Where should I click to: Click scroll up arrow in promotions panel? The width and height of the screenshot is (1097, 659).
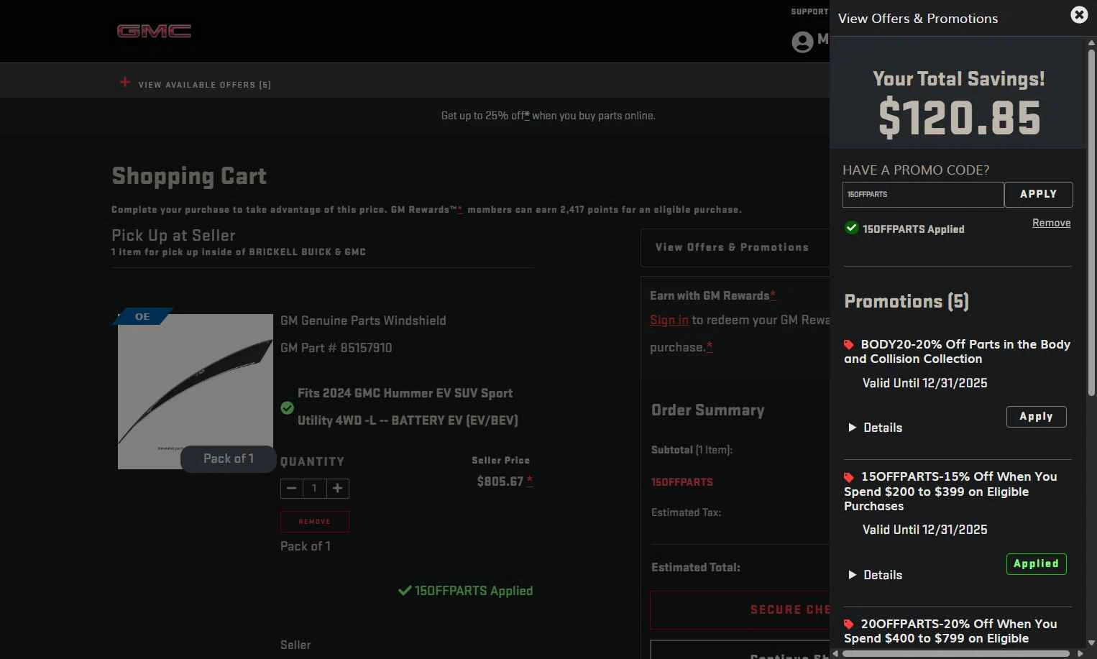click(x=1091, y=43)
